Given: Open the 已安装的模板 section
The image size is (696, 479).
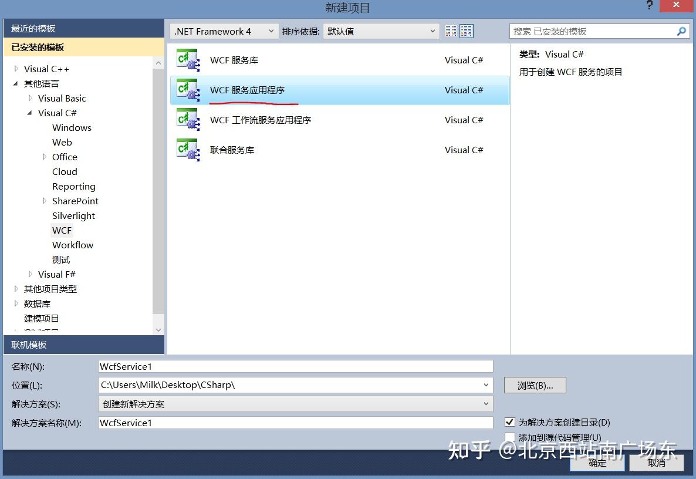Looking at the screenshot, I should pyautogui.click(x=84, y=47).
